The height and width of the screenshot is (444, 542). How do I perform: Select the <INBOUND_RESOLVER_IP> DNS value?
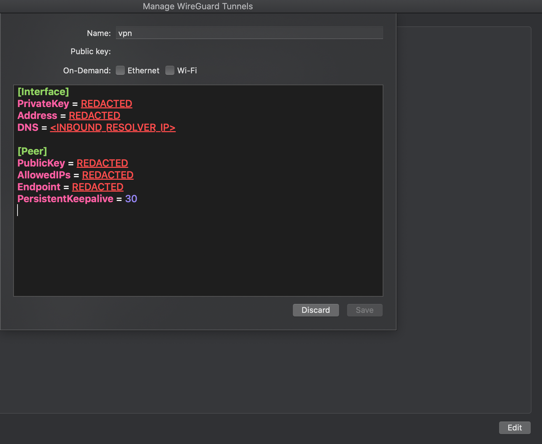tap(113, 128)
